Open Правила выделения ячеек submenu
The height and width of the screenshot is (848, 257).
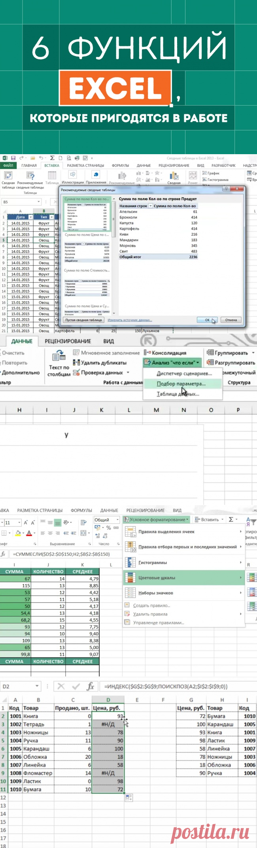click(184, 532)
